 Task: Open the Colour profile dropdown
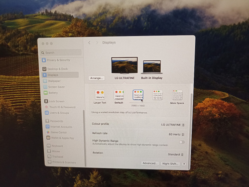pos(173,125)
